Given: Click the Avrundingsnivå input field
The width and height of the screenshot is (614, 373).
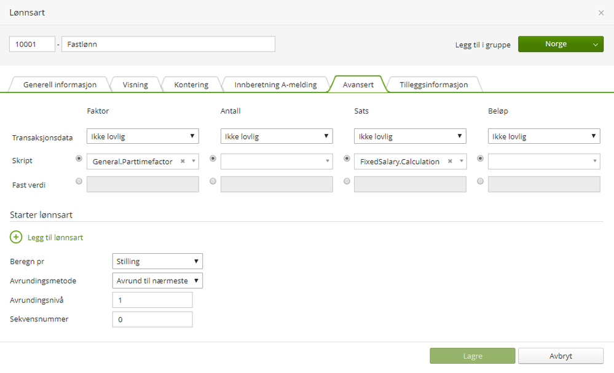Looking at the screenshot, I should pos(152,300).
